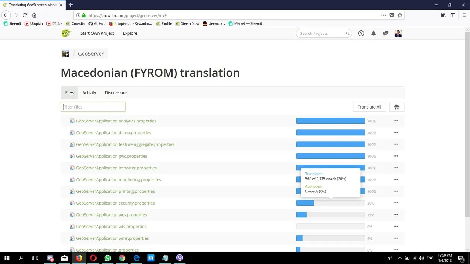Toggle the Firefox sidebar icon
Screen dimensions: 470x264
[x=453, y=15]
